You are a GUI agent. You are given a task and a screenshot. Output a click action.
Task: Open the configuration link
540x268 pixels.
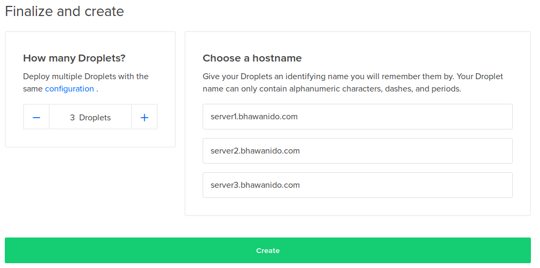pos(70,89)
